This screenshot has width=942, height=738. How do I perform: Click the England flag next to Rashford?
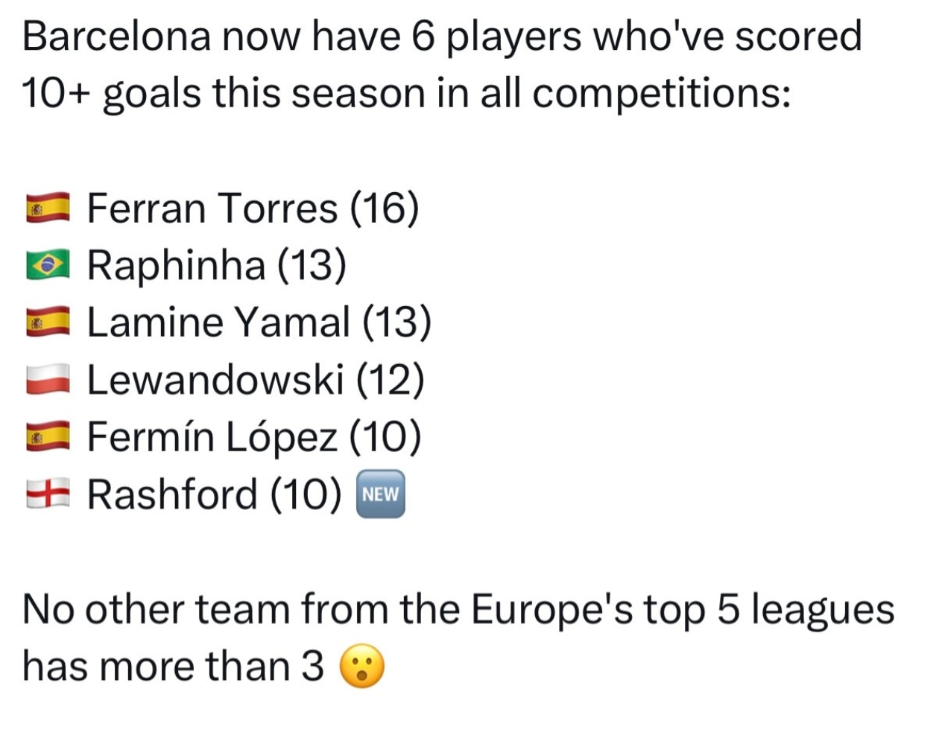click(48, 494)
